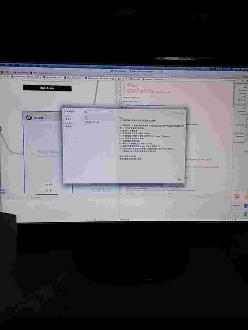Select the first item in dialog sidebar
This screenshot has height=330, width=248.
tap(68, 119)
